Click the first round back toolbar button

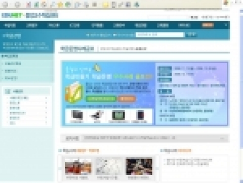coord(6,5)
